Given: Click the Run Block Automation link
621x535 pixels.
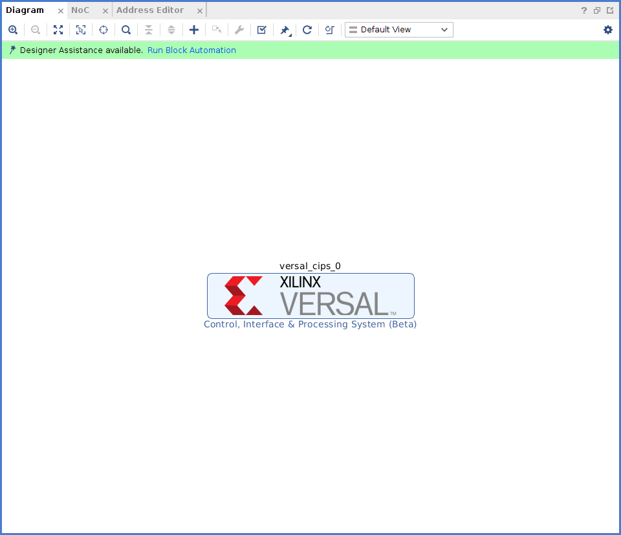Looking at the screenshot, I should tap(191, 50).
